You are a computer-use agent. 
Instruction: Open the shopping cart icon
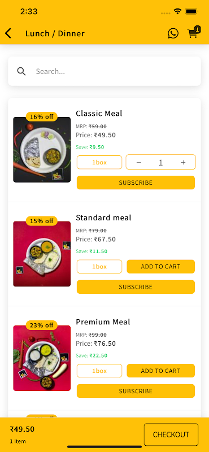pyautogui.click(x=193, y=32)
